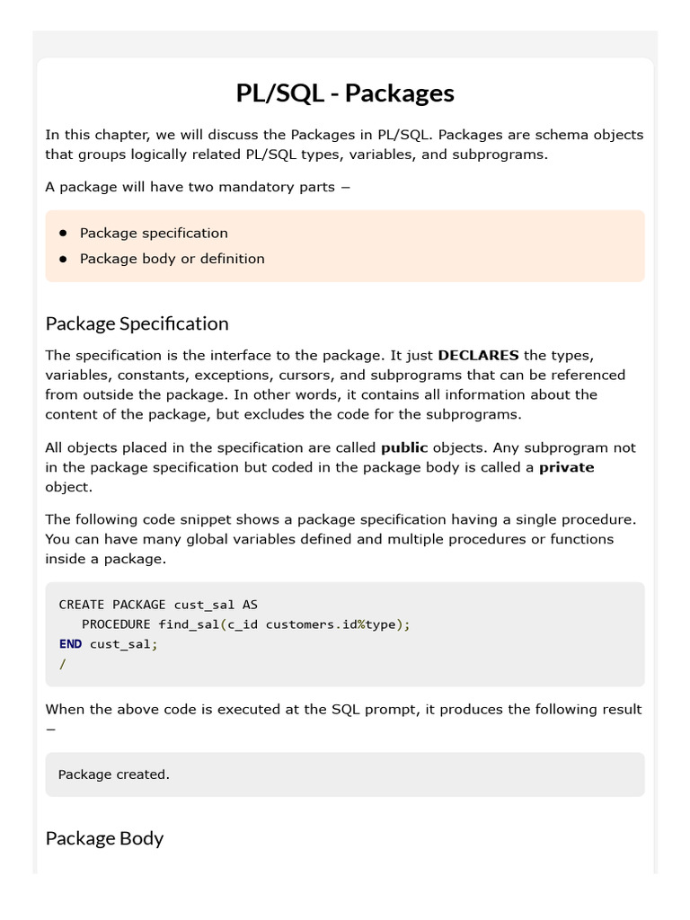Click the bold word "public"

[404, 447]
